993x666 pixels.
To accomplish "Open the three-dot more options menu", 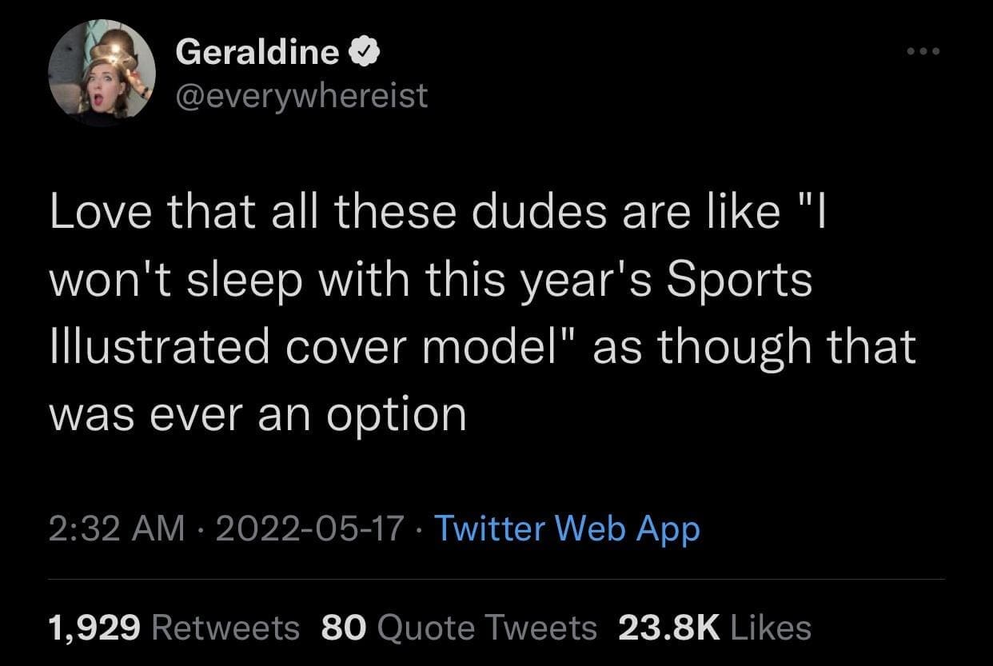I will tap(924, 52).
